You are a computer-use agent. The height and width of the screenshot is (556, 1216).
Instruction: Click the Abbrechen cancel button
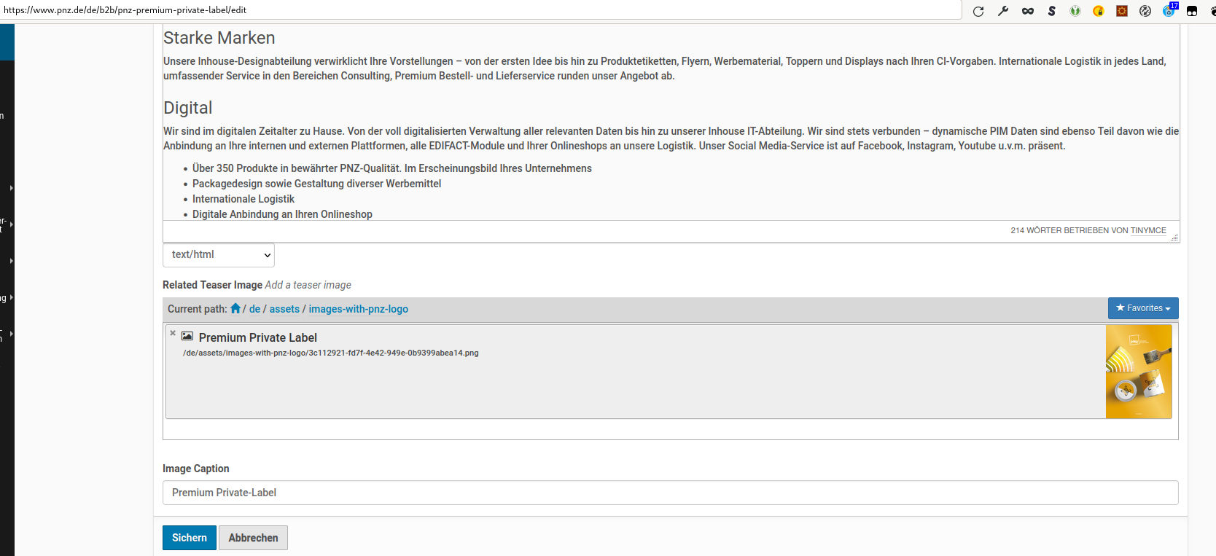click(253, 538)
